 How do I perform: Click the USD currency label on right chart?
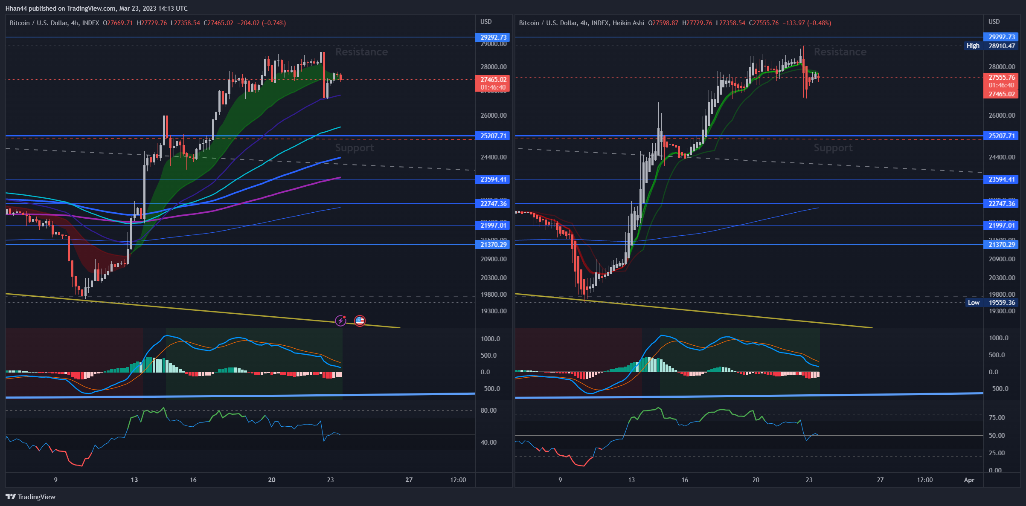coord(994,22)
